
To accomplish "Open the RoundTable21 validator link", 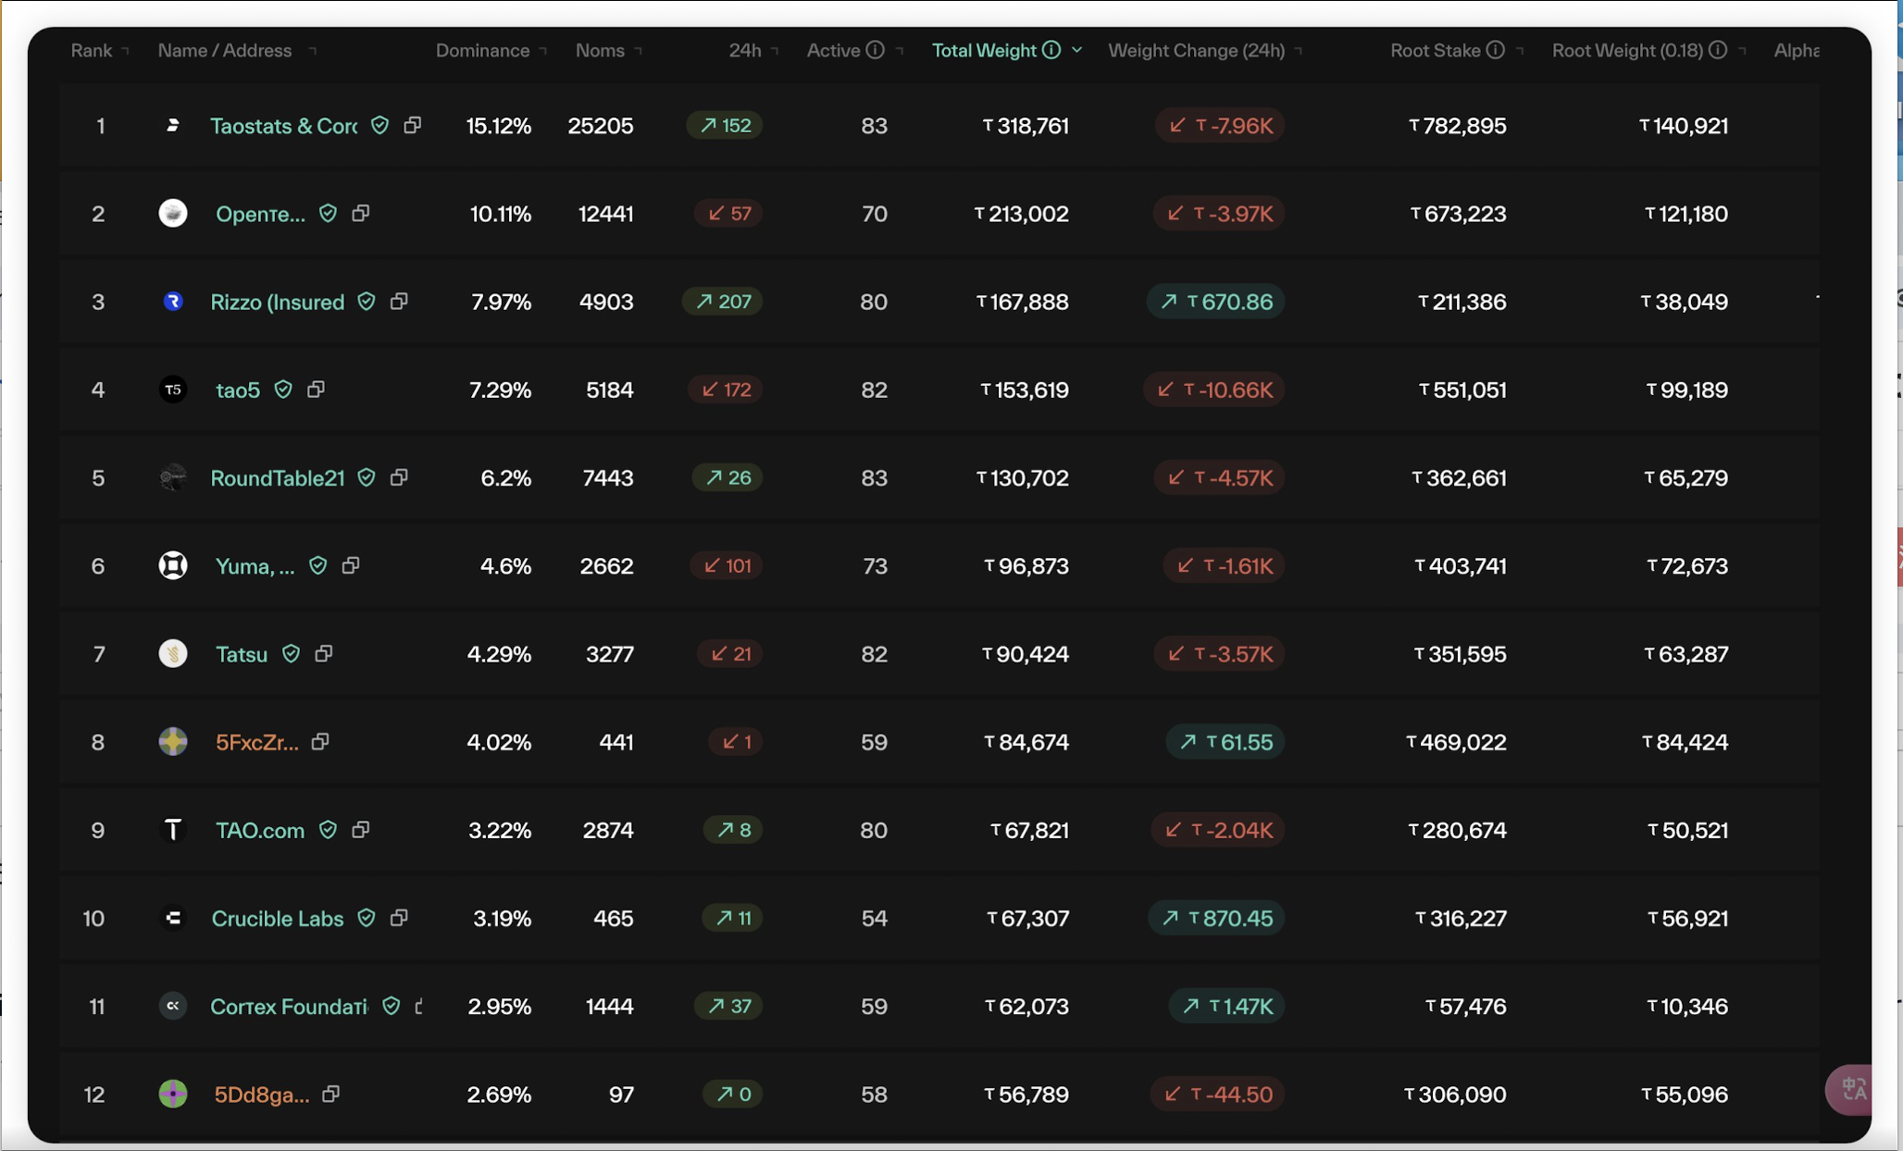I will [277, 478].
